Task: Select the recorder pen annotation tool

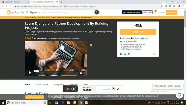Action: coord(118,89)
